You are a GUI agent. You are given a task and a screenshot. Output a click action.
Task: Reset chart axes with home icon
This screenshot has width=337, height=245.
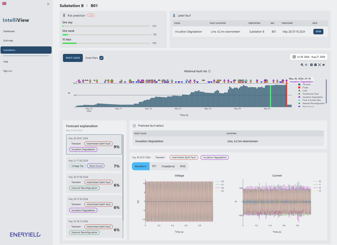pyautogui.click(x=324, y=65)
